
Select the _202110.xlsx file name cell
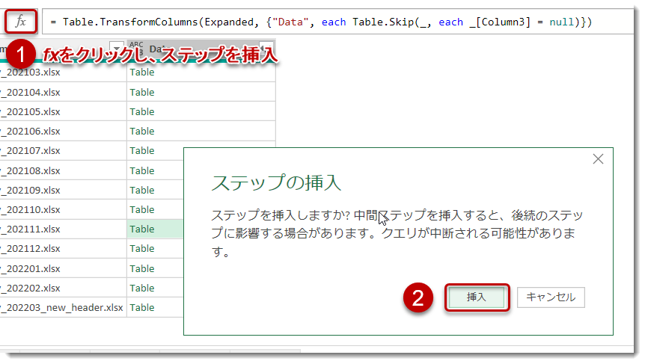coord(63,209)
